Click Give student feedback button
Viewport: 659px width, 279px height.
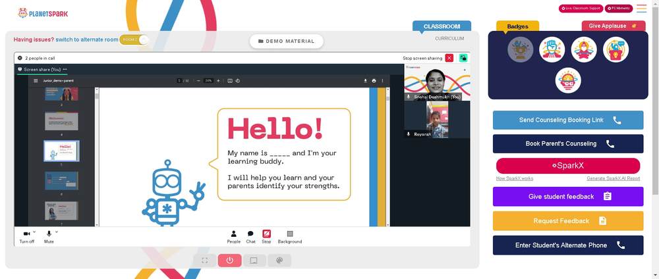pyautogui.click(x=568, y=196)
